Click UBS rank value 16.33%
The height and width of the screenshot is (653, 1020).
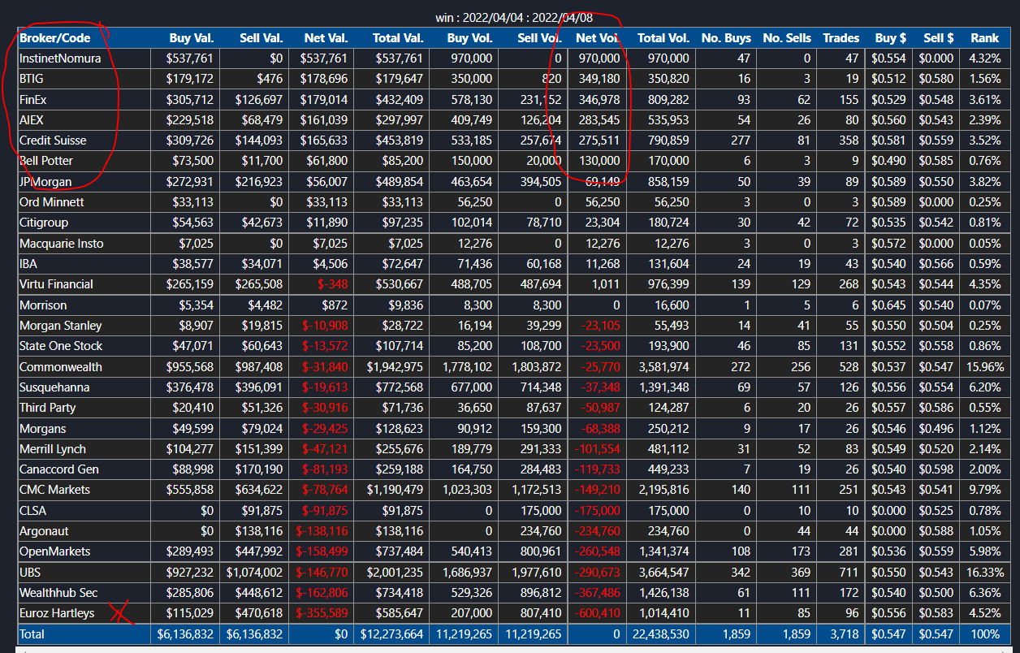point(986,572)
